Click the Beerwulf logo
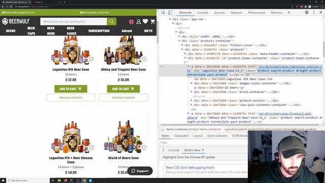 point(16,21)
